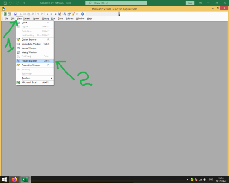Click the volume speaker tray icon

pos(205,180)
